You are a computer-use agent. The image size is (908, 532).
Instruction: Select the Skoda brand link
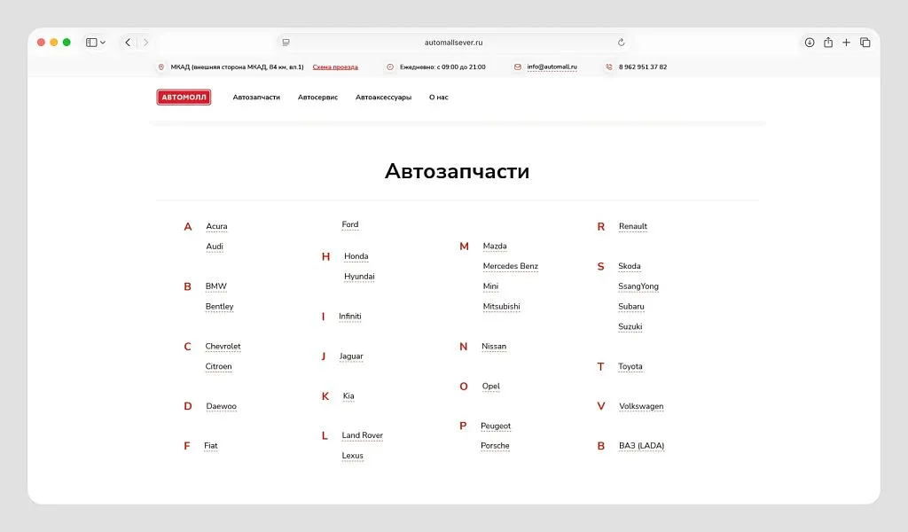[x=630, y=266]
